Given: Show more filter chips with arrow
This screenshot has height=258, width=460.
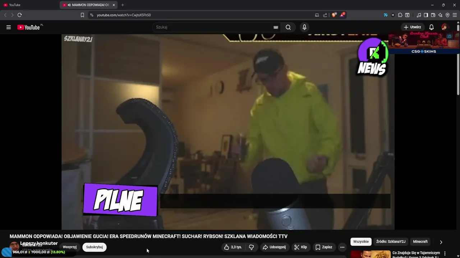Looking at the screenshot, I should [x=441, y=242].
